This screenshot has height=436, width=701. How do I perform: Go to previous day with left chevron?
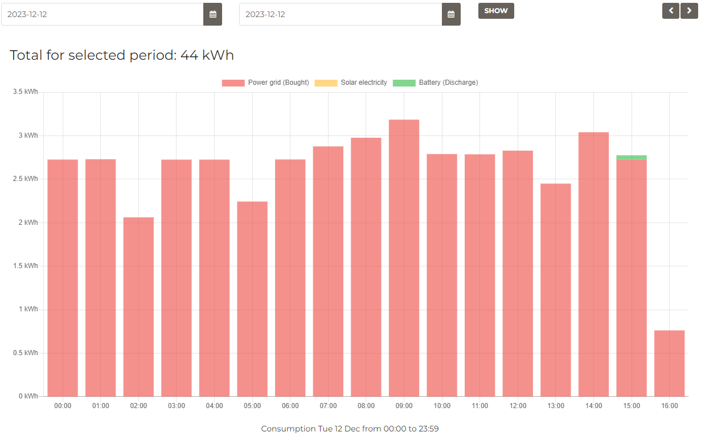pyautogui.click(x=670, y=11)
